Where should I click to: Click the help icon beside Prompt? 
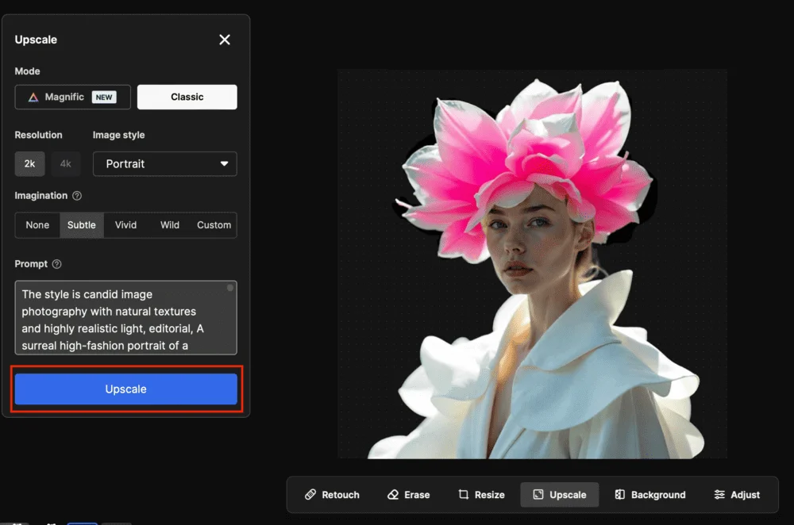(x=57, y=264)
